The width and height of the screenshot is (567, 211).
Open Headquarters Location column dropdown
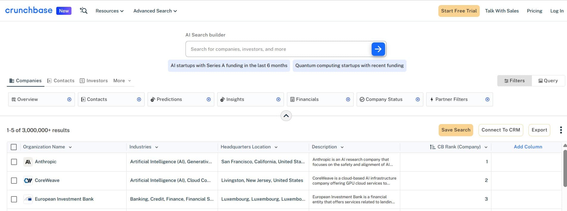pyautogui.click(x=276, y=147)
